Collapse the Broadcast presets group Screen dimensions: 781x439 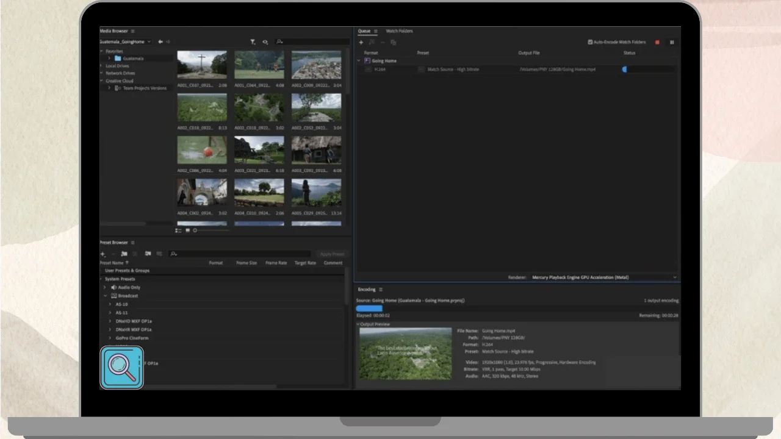104,296
